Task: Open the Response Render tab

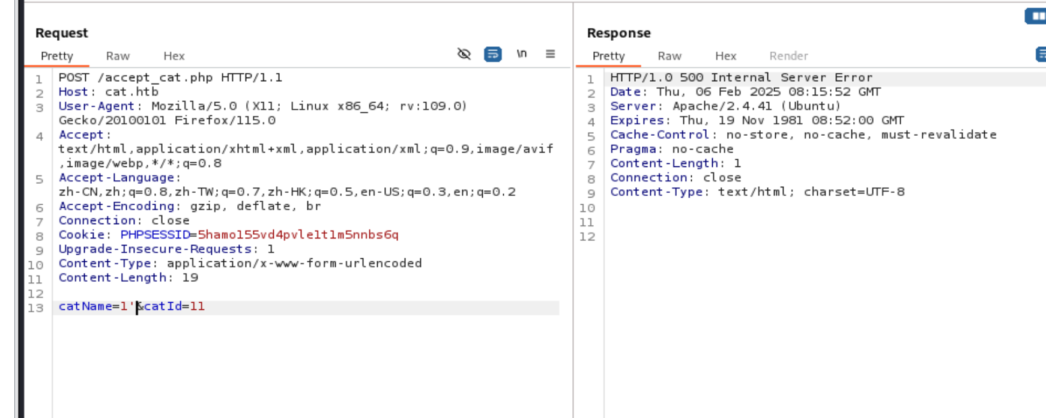Action: pos(788,56)
